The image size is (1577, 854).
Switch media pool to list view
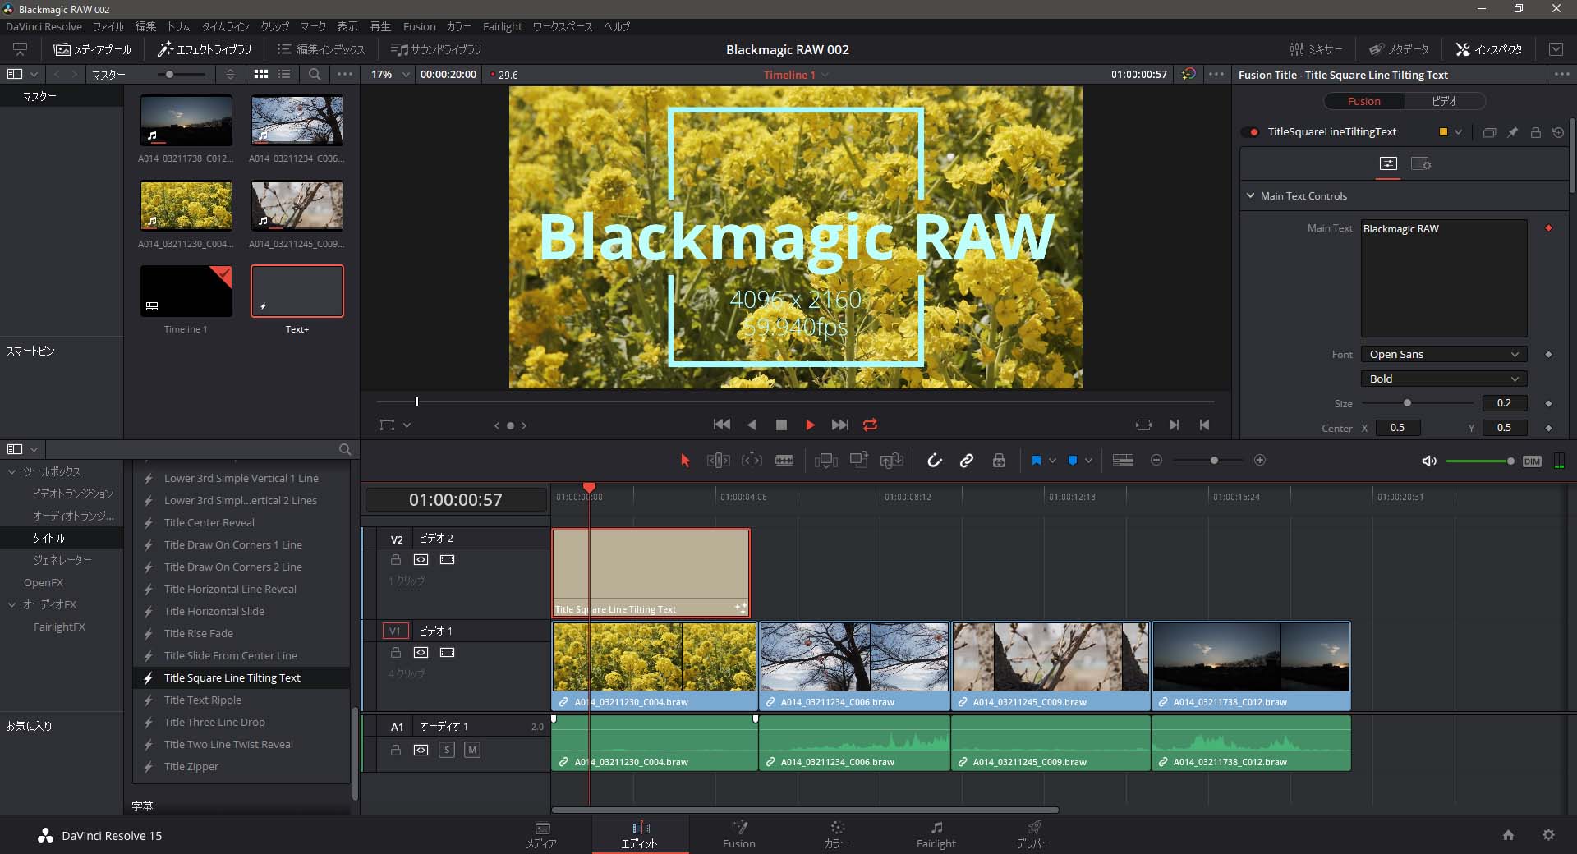coord(284,74)
